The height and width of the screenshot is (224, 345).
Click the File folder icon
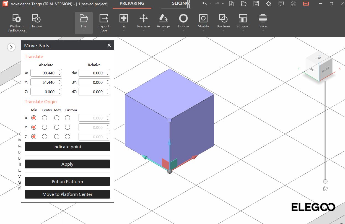tap(84, 19)
